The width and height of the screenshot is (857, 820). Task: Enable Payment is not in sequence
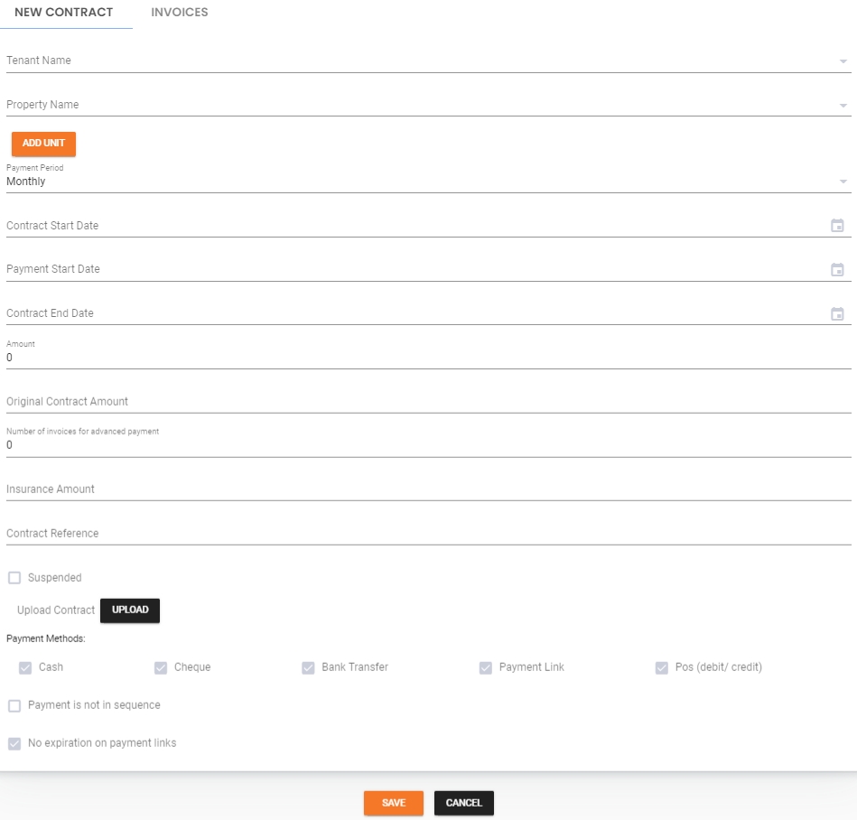[x=14, y=705]
